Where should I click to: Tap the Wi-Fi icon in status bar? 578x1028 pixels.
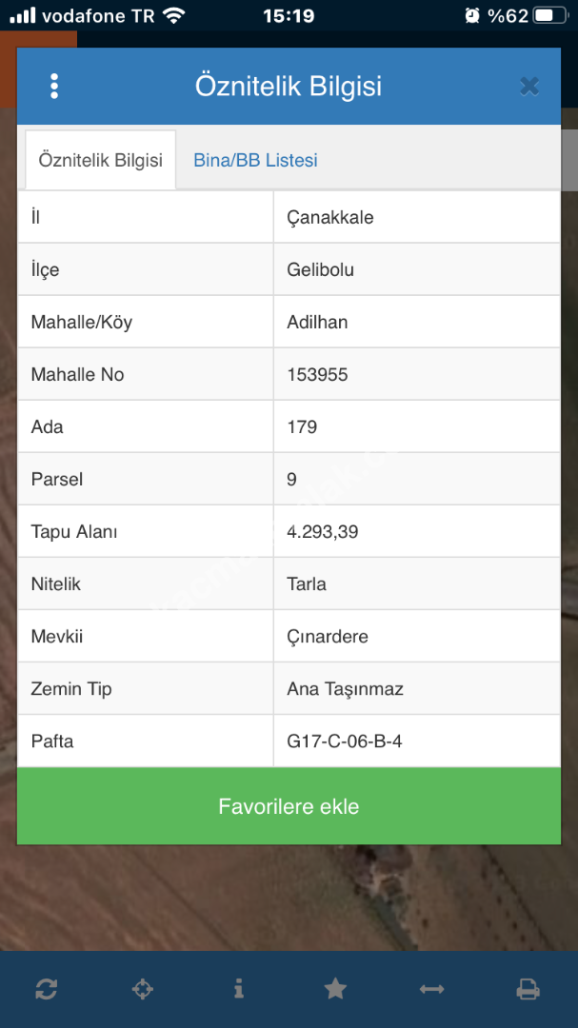[173, 15]
